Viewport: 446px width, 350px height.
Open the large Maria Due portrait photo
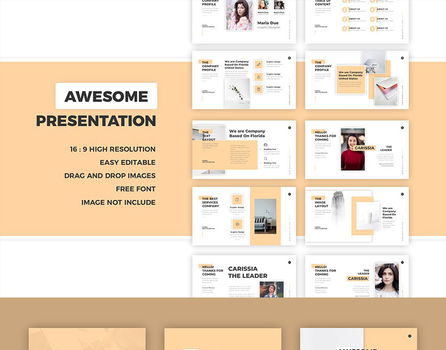[239, 15]
